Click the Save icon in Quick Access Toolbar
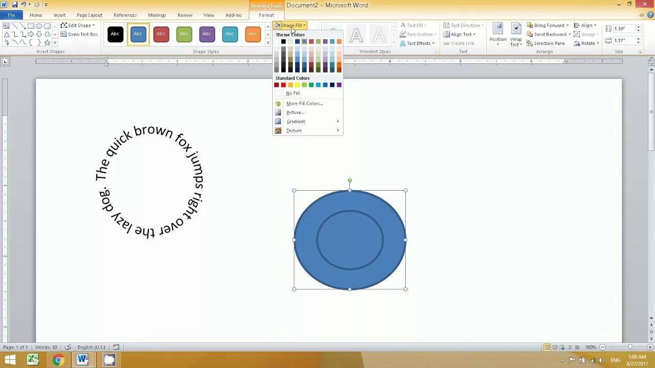 pyautogui.click(x=14, y=5)
